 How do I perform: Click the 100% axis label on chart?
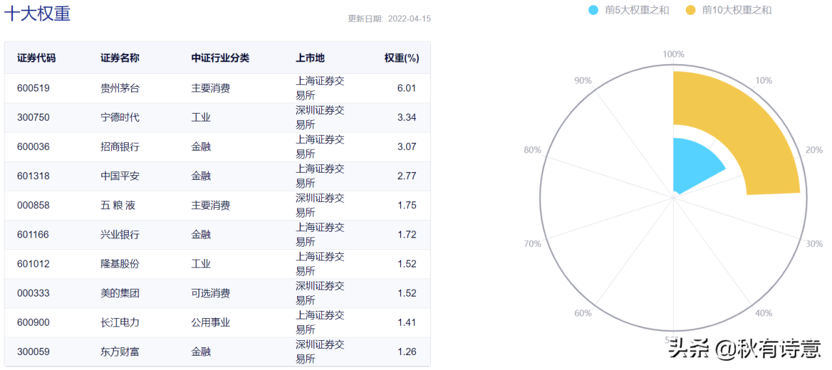(x=673, y=55)
